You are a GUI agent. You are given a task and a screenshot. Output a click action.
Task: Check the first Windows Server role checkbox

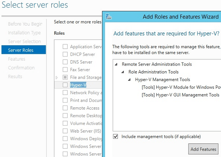point(65,146)
